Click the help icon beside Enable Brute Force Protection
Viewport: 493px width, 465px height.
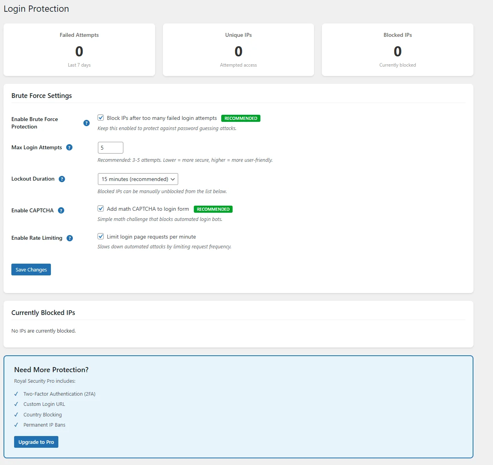[86, 123]
